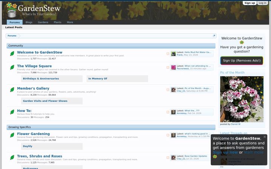This screenshot has width=271, height=169.
Task: Close the Welcome to GardenStew popup notice
Action: pyautogui.click(x=265, y=137)
